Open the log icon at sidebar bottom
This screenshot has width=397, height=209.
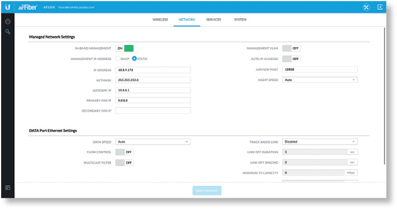tap(8, 187)
